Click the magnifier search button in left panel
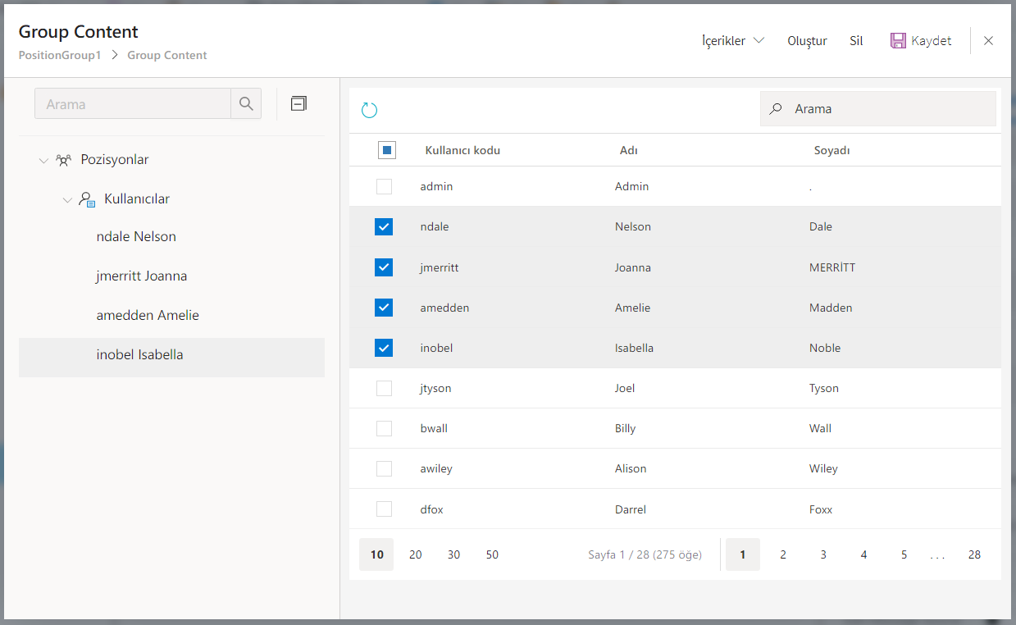 246,104
